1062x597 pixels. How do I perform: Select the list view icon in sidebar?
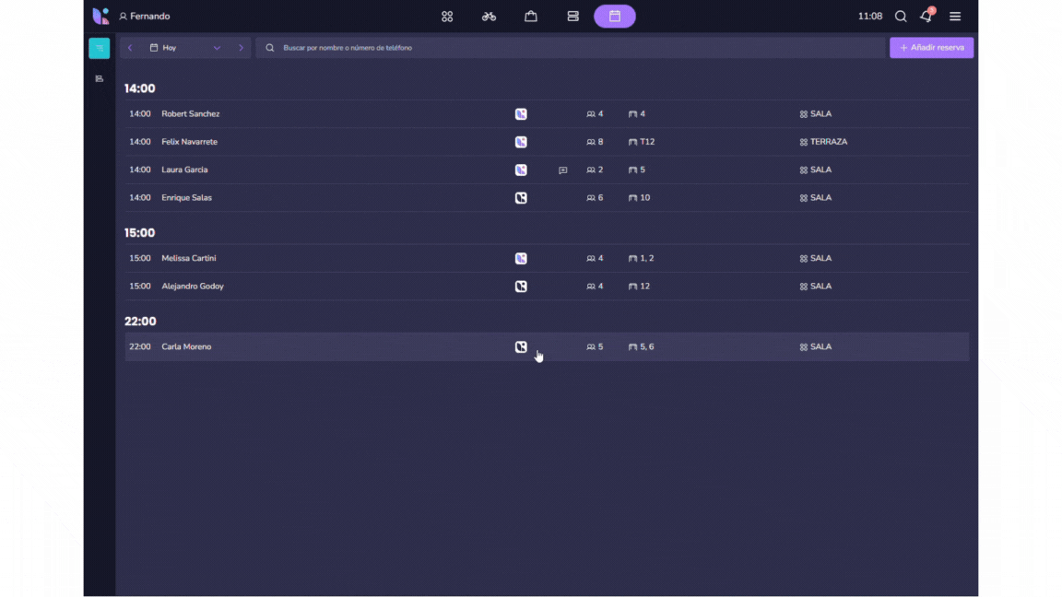[100, 48]
